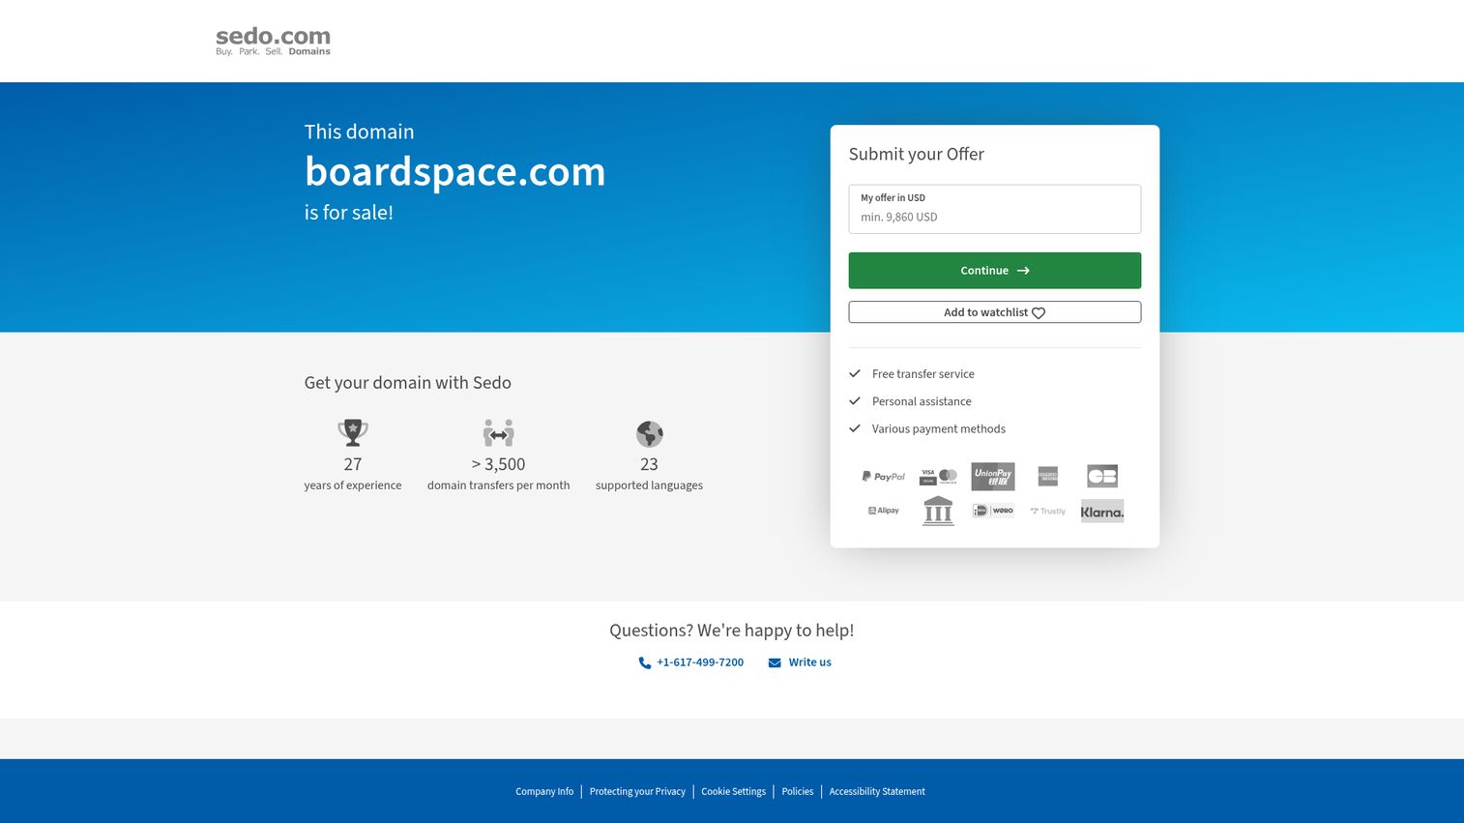Viewport: 1464px width, 823px height.
Task: Select the UnionPay payment logo
Action: pyautogui.click(x=993, y=476)
